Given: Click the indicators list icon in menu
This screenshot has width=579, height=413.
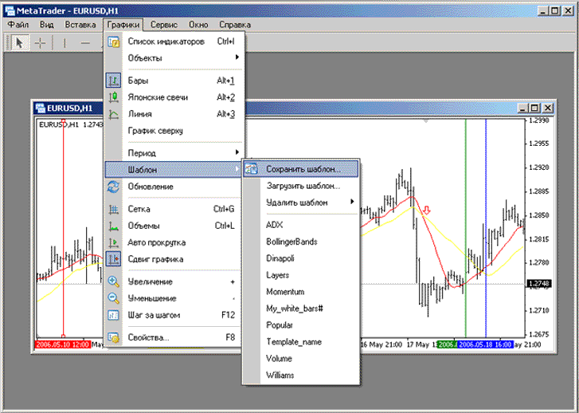Looking at the screenshot, I should pos(114,41).
